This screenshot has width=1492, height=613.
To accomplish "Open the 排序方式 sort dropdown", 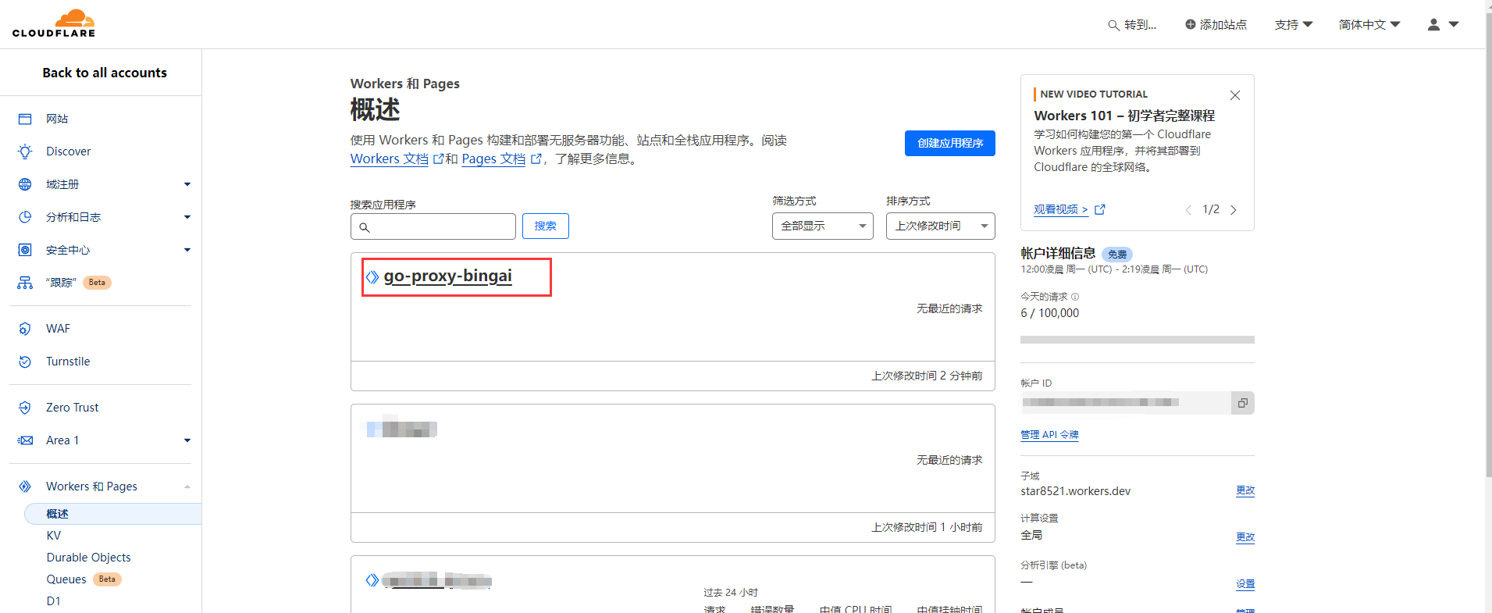I will click(940, 226).
